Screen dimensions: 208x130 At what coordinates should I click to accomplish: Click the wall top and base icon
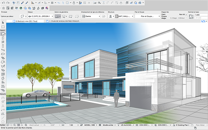(191, 16)
